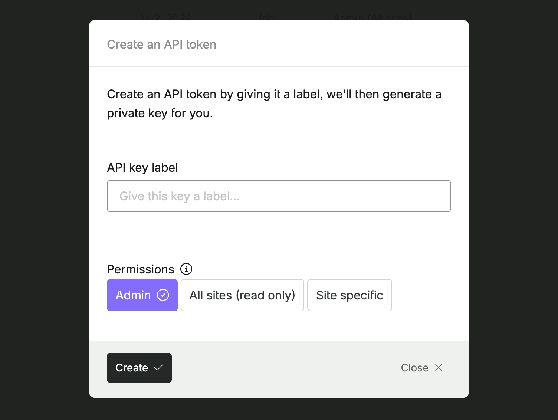
Task: Click the checkmark icon on the Create button
Action: [x=159, y=368]
